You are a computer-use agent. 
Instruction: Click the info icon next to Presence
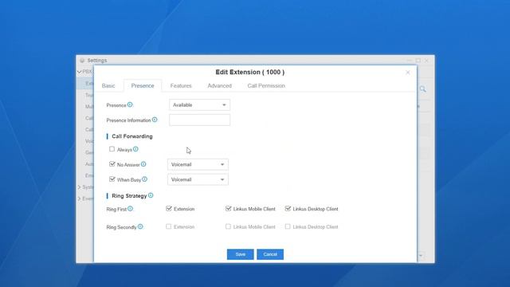(130, 104)
